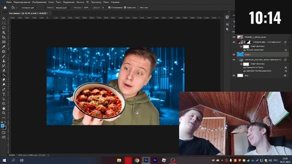Hide the Фон background layer
This screenshot has height=164, width=292.
coord(234,76)
